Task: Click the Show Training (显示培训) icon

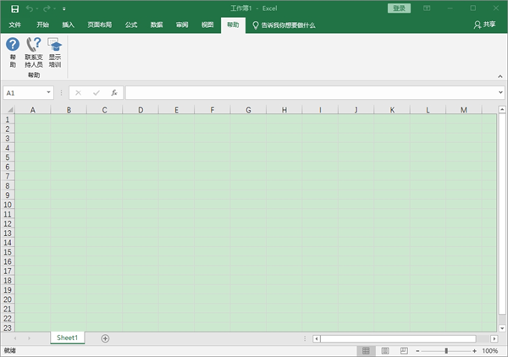Action: [x=55, y=44]
